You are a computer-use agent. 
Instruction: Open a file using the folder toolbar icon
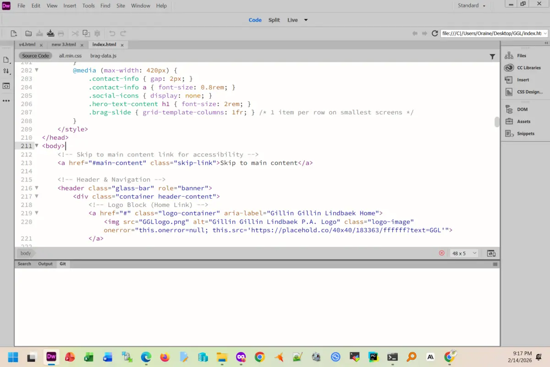pos(27,33)
